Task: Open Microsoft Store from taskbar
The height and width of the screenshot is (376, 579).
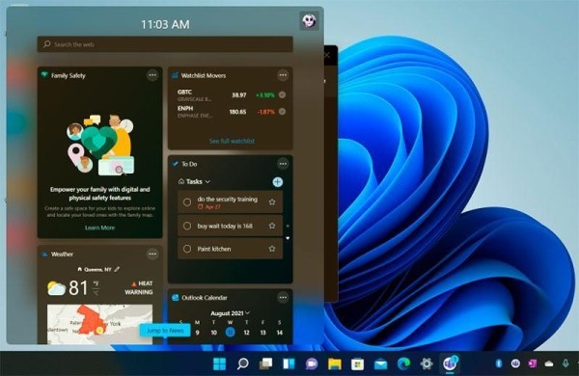Action: coord(357,363)
